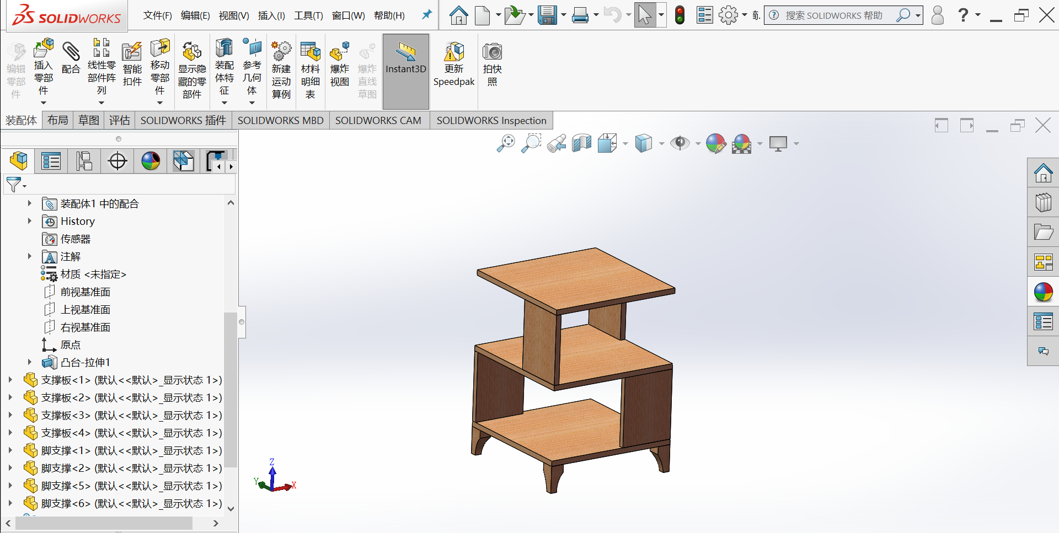Open the ConfigurationManager panel tab

84,161
